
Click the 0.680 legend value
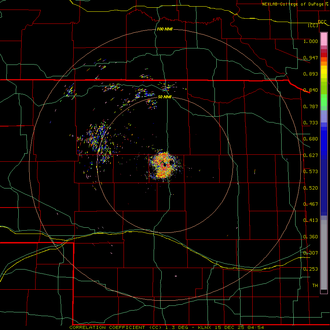coord(311,139)
